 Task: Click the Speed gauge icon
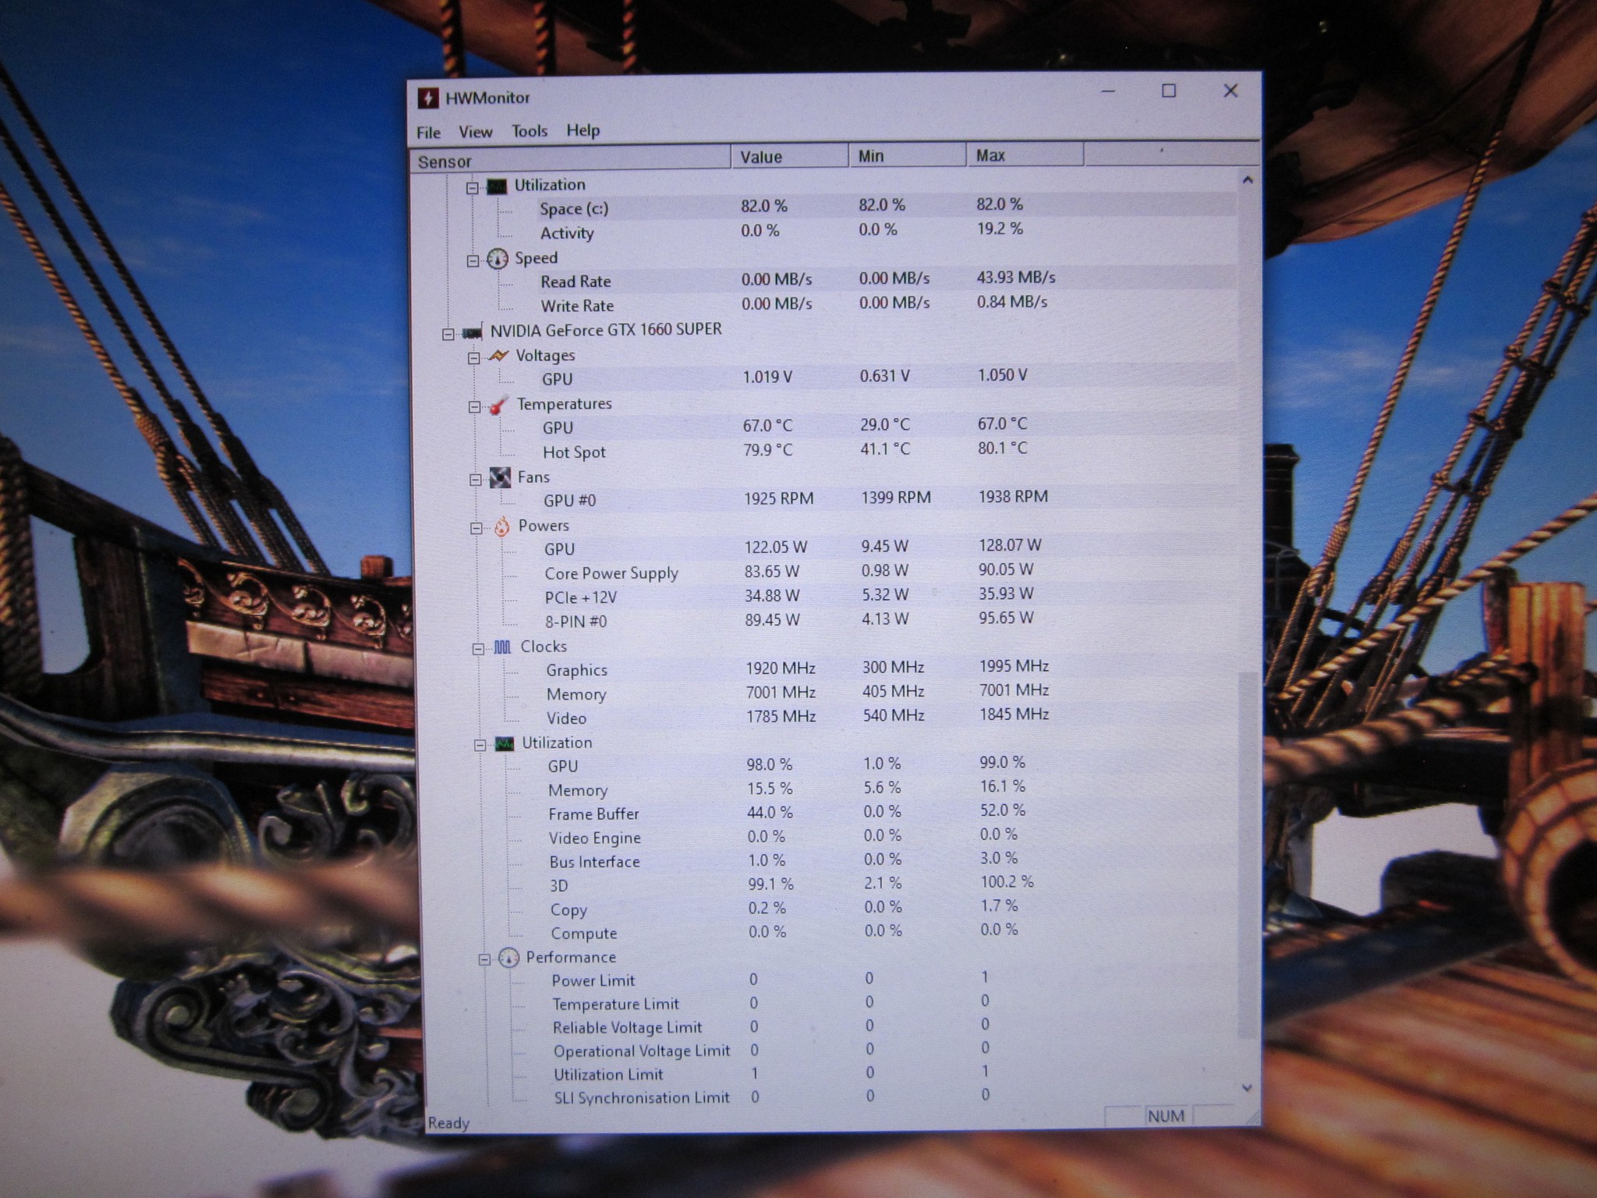(x=497, y=258)
